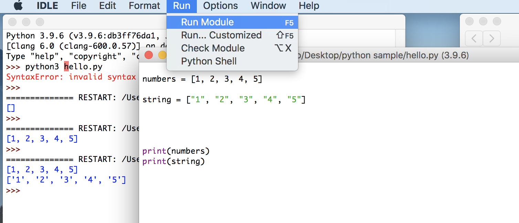Open the Window menu
Viewport: 519px width, 223px height.
click(268, 6)
